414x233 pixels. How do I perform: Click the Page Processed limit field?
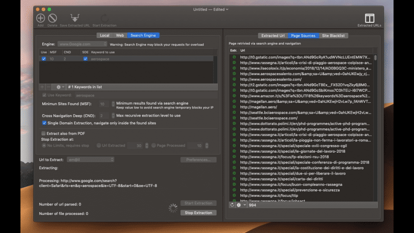point(196,146)
